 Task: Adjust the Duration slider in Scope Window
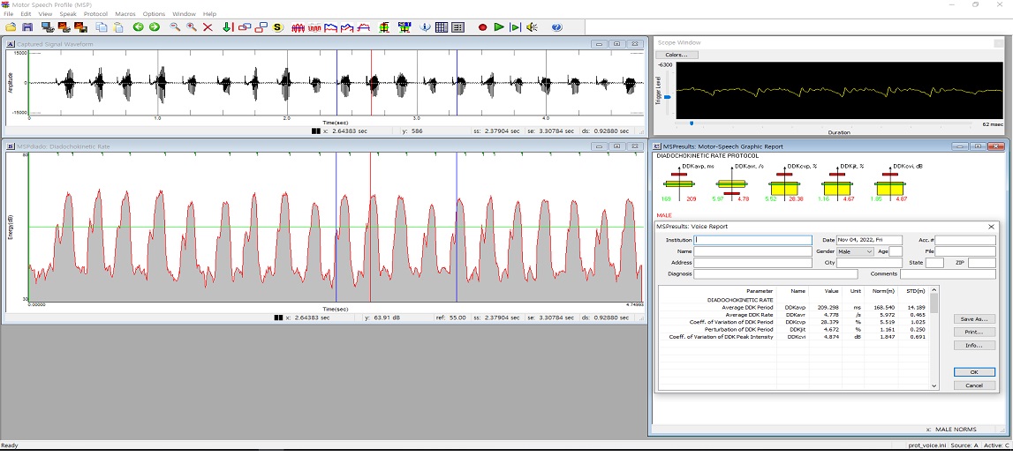(692, 123)
